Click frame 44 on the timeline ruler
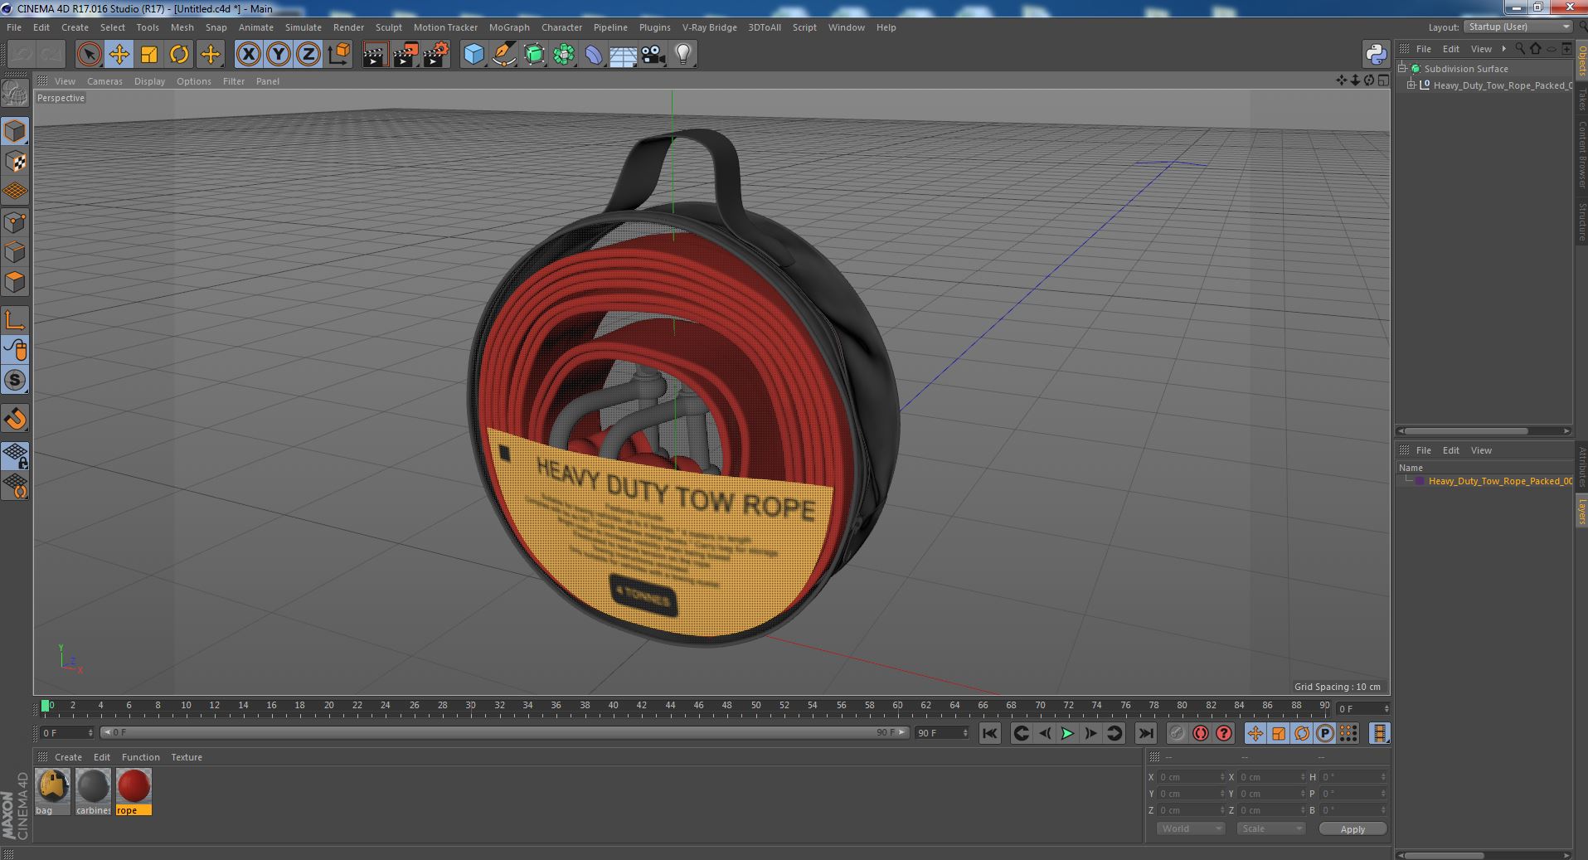Screen dimensions: 1588x860 point(670,707)
